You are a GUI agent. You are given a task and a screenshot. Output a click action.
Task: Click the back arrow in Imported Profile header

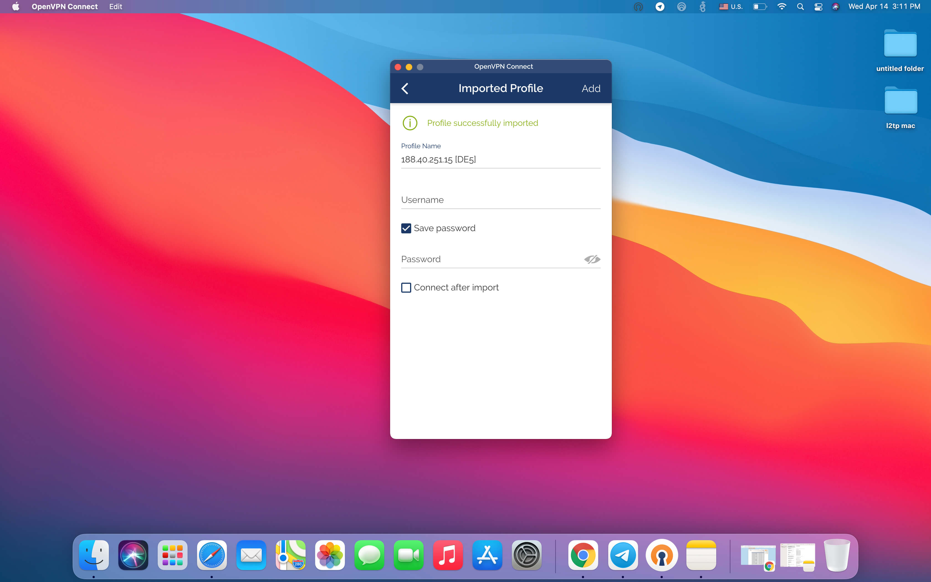pos(405,88)
